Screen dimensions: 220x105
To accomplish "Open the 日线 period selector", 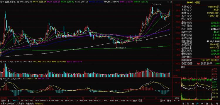I will (177, 98).
